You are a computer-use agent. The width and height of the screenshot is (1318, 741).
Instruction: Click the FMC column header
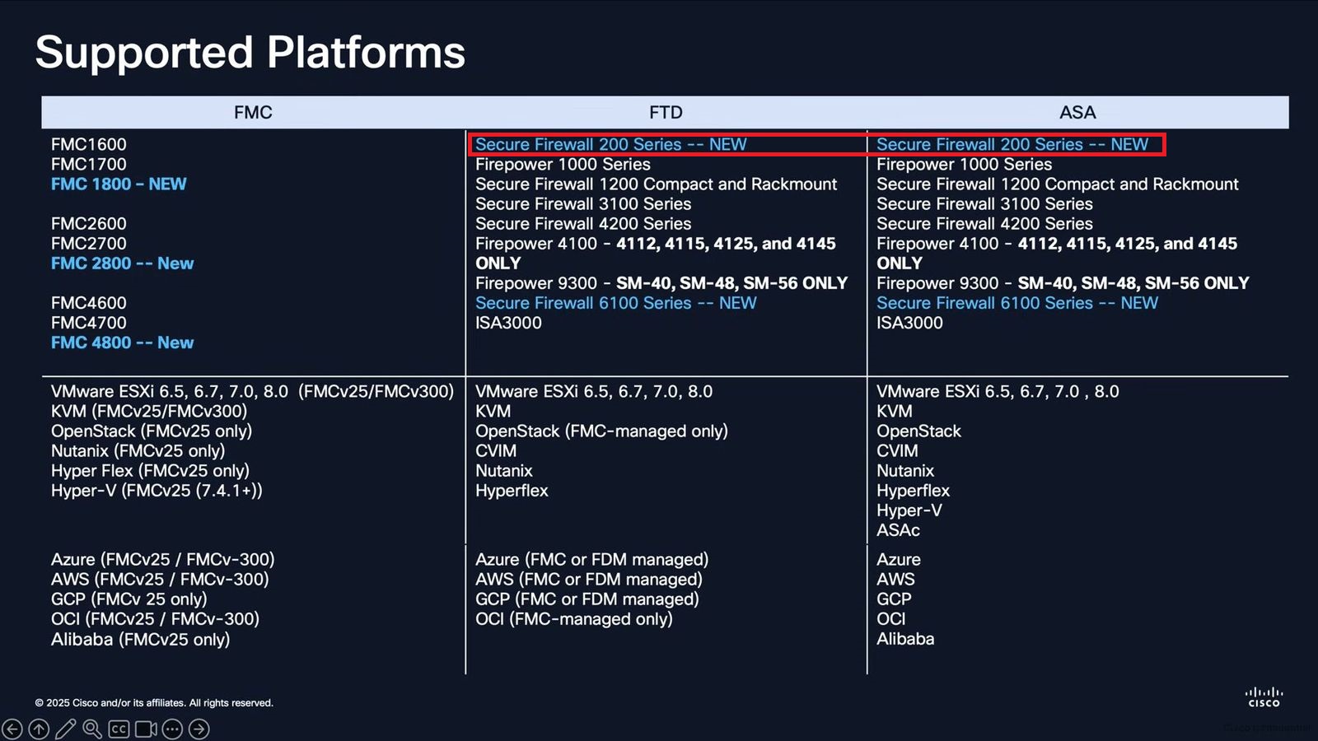pyautogui.click(x=253, y=113)
